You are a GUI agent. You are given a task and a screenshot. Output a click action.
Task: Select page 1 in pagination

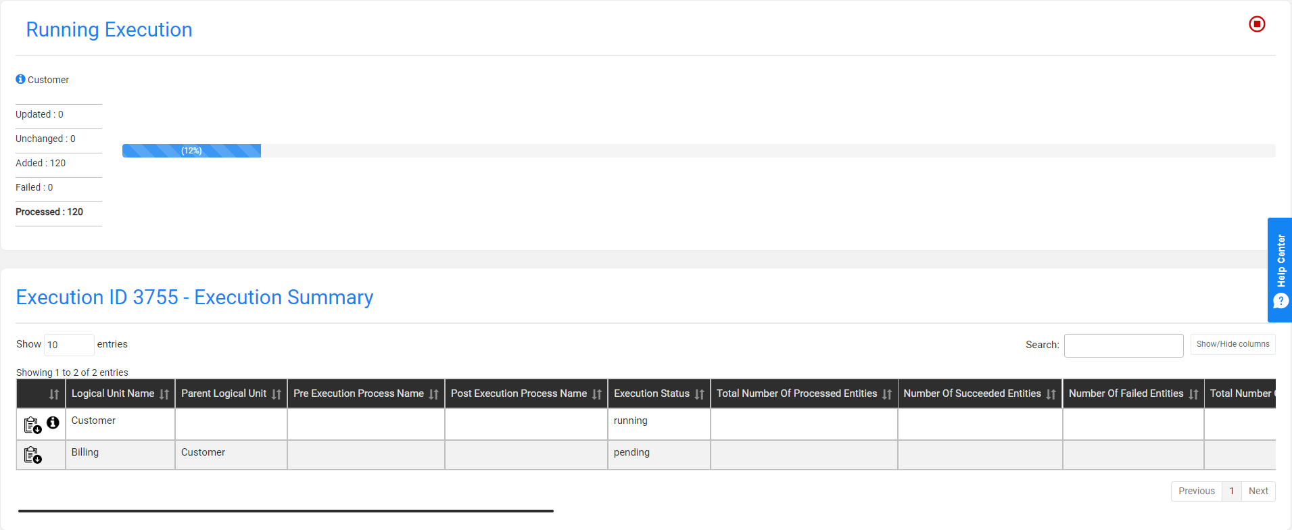[1231, 491]
